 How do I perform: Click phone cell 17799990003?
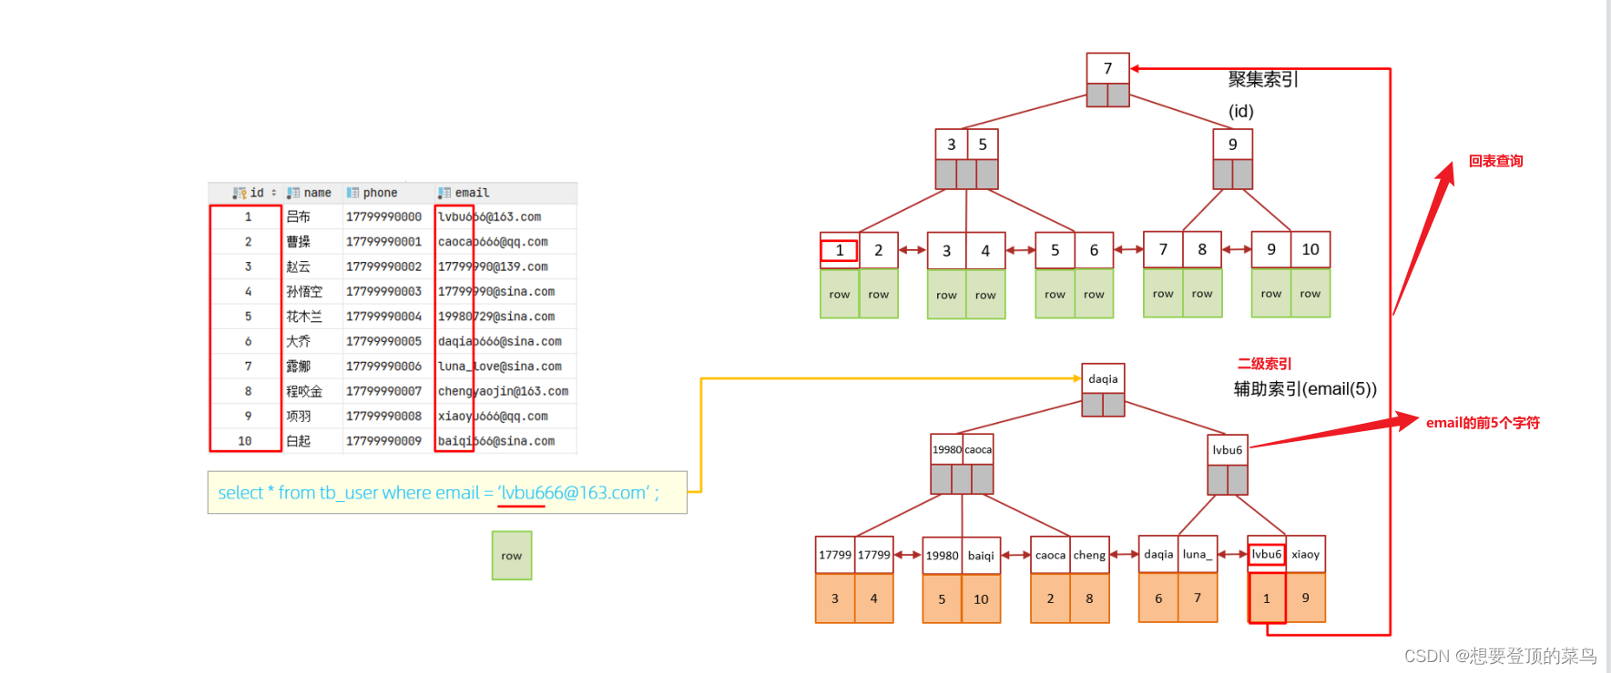coord(384,292)
